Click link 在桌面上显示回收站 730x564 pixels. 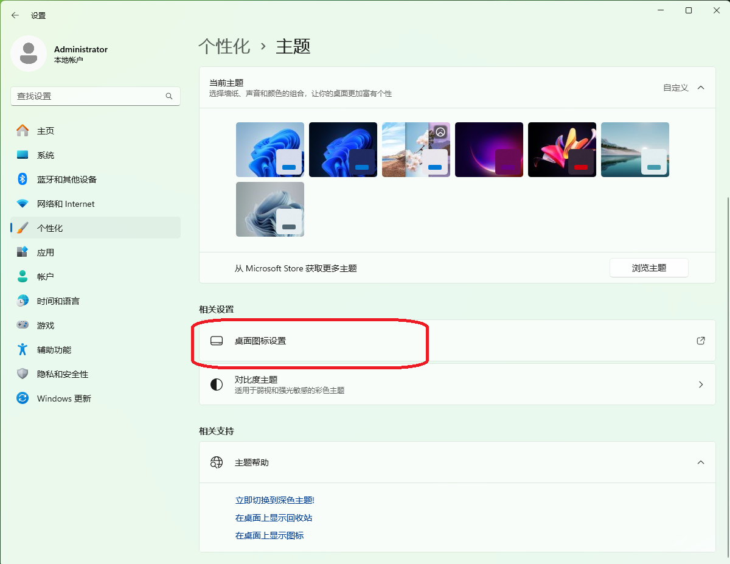[x=274, y=518]
